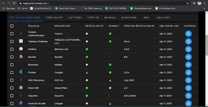The image size is (208, 107).
Task: Click the Tableau Desktop app icon
Action: 21,41
